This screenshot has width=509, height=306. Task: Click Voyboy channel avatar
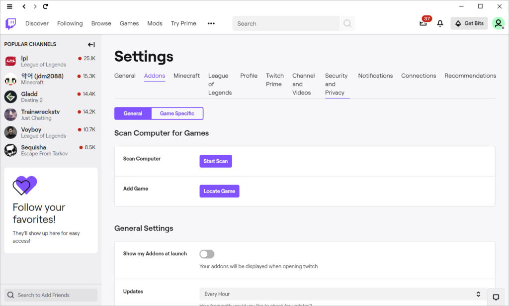click(x=11, y=132)
